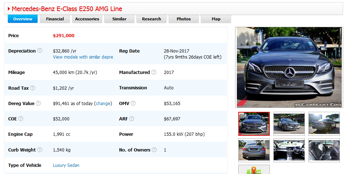Select the front three-quarter view thumbnail

[289, 124]
